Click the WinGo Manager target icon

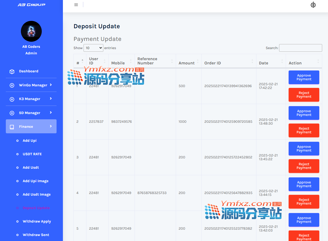pos(12,85)
